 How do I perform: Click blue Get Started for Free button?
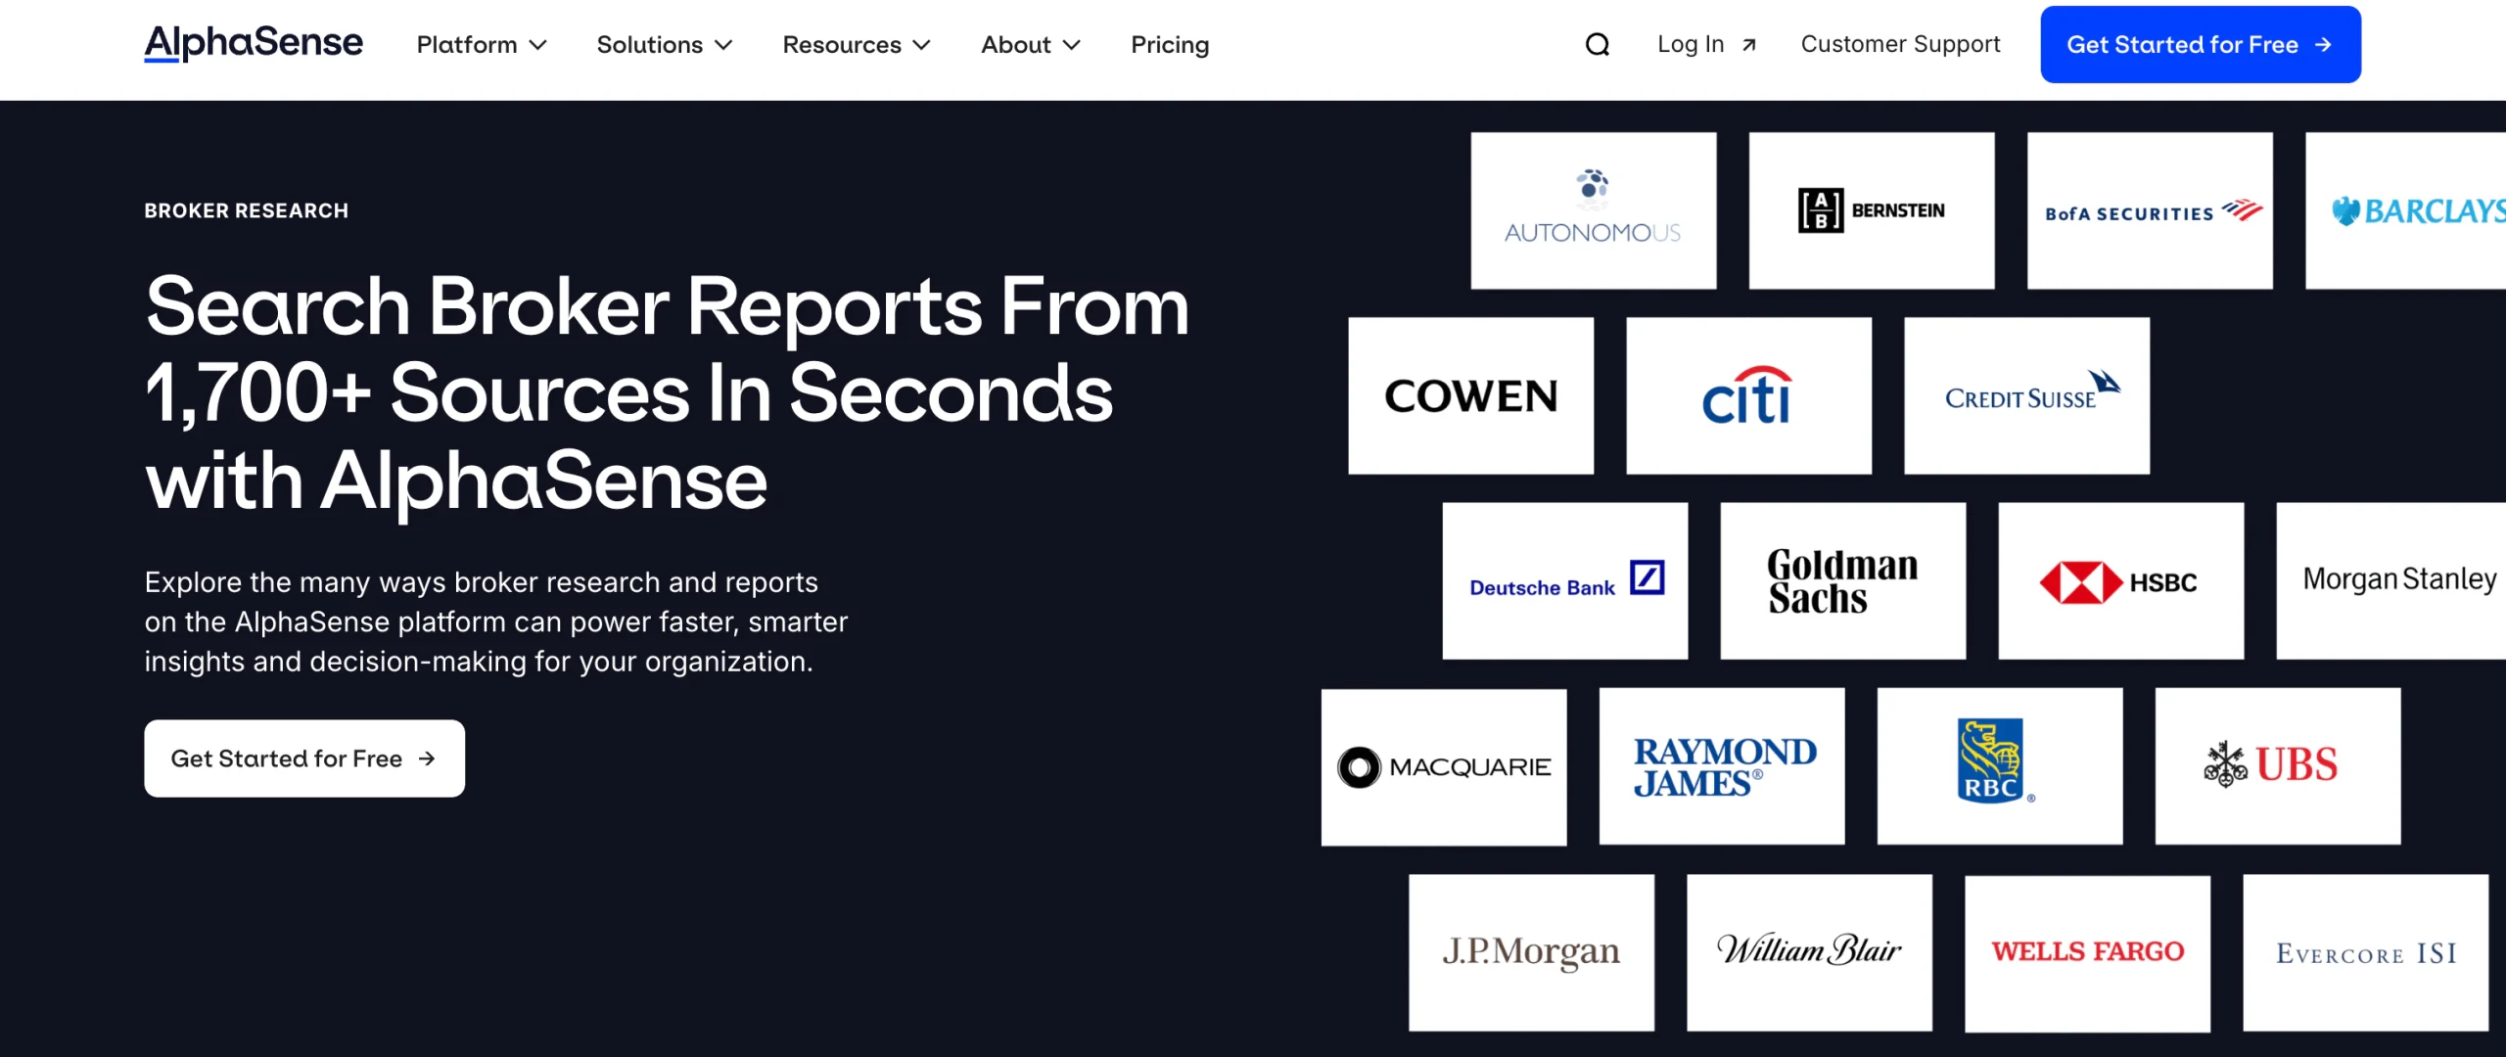click(2200, 45)
